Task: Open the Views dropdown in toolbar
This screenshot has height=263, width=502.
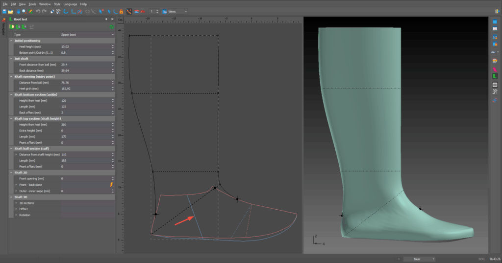Action: (x=177, y=11)
